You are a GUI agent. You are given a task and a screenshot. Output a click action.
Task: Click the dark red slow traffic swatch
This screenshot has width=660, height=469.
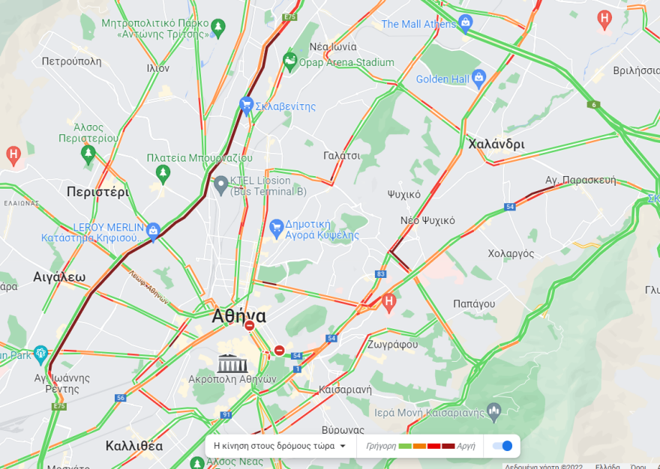(x=448, y=446)
